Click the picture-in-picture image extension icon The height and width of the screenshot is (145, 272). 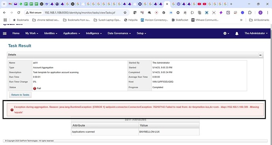pyautogui.click(x=235, y=13)
